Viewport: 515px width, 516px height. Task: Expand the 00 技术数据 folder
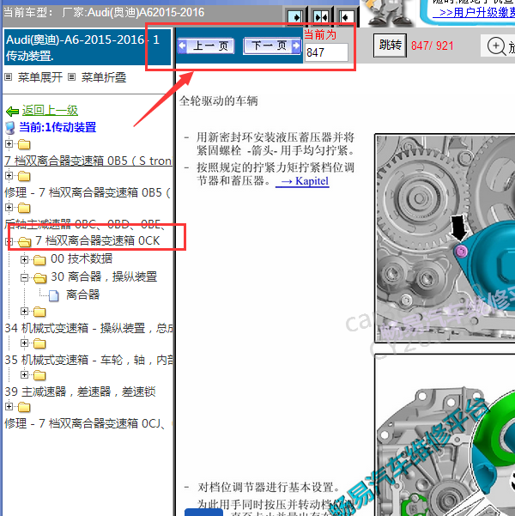point(24,259)
